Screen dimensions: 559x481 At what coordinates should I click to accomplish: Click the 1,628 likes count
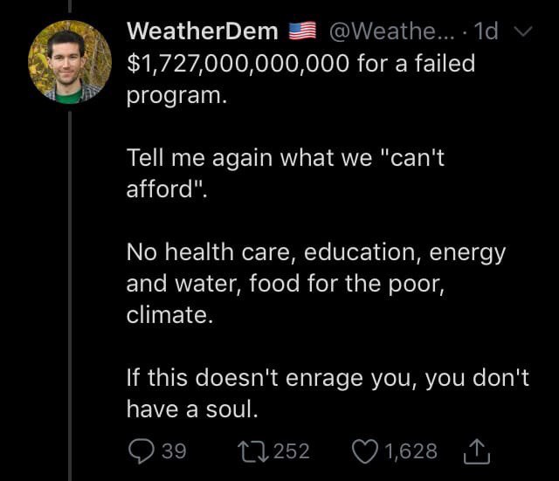pyautogui.click(x=411, y=450)
